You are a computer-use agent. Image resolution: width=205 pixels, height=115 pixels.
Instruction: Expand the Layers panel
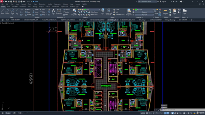click(86, 17)
